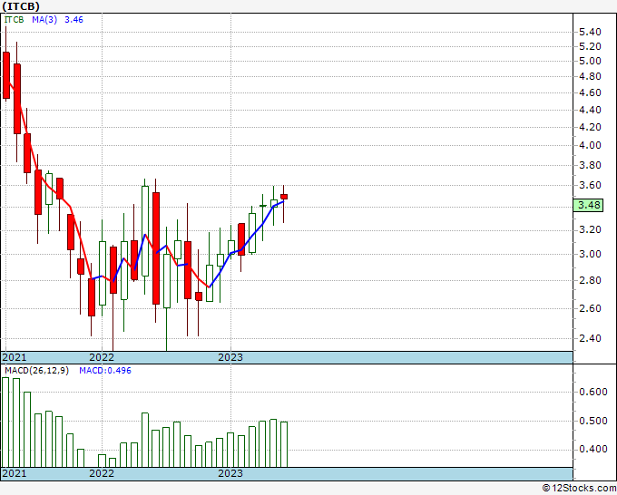Viewport: 617px width, 495px height.
Task: Click the 3.00 price axis label
Action: coord(590,254)
